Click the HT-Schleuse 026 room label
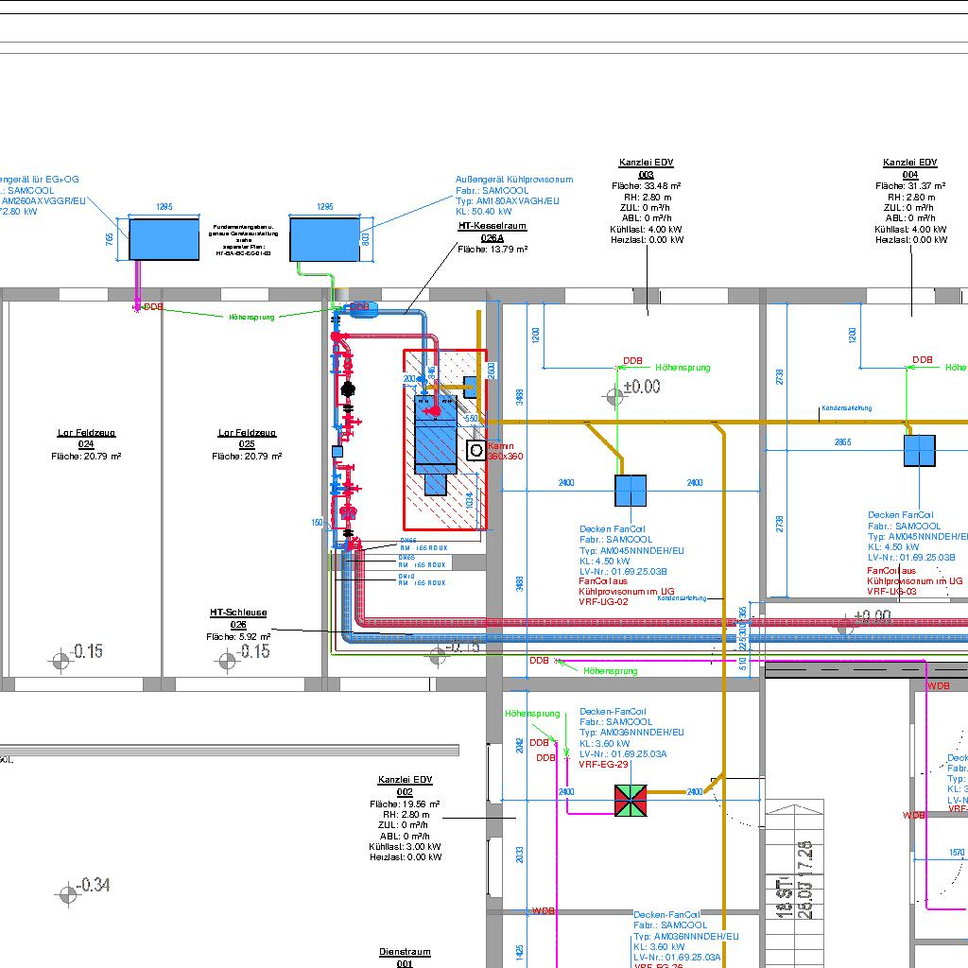The width and height of the screenshot is (968, 968). click(x=238, y=613)
